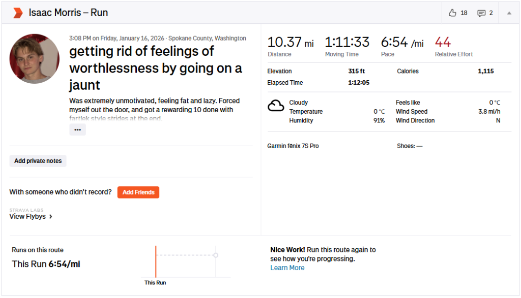Image resolution: width=521 pixels, height=298 pixels.
Task: Open View Flybys link
Action: 27,216
